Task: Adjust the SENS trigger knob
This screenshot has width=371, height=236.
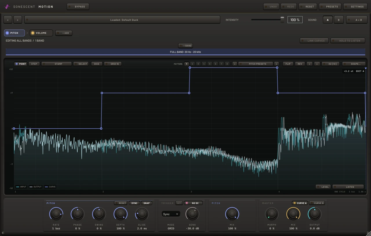Action: [192, 214]
